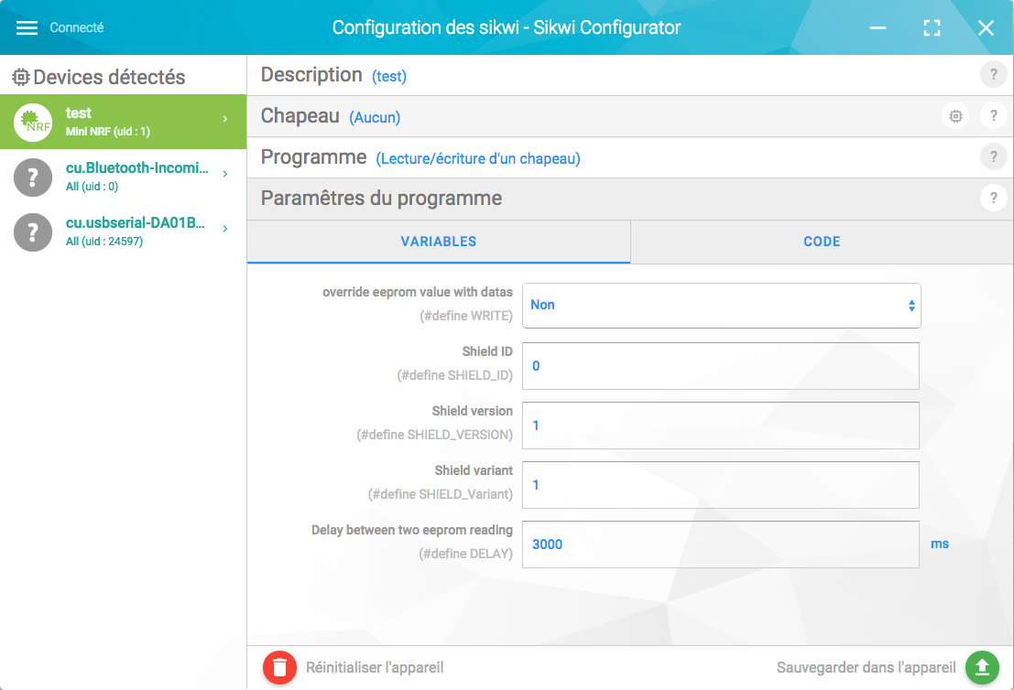
Task: Open the hamburger menu icon
Action: click(x=27, y=27)
